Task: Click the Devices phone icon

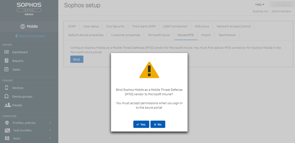Action: (7, 88)
